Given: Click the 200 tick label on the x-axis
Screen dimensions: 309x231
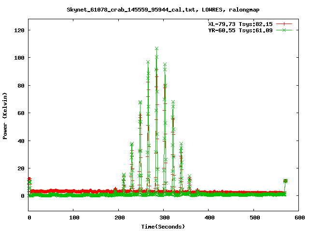Looking at the screenshot, I should [118, 218].
